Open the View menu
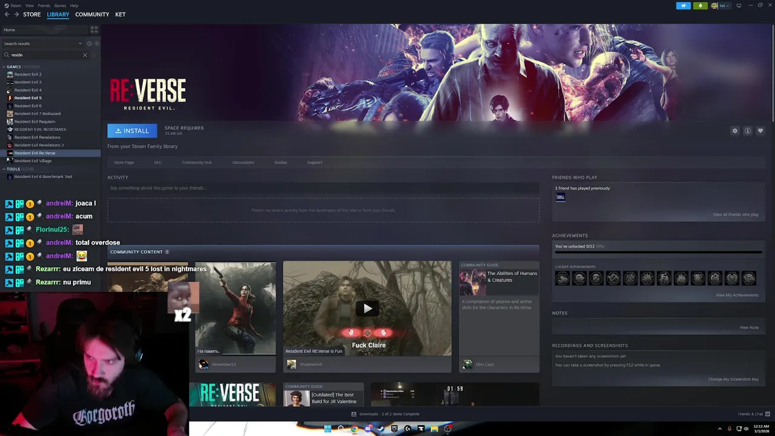 point(29,5)
